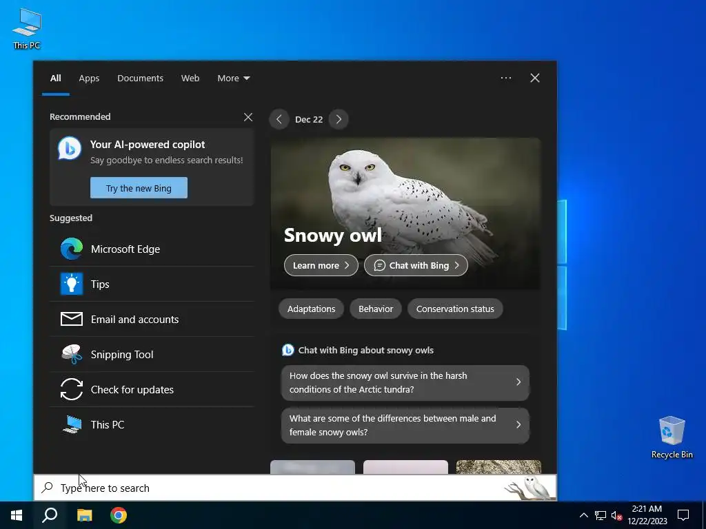Go to next day after Dec 22

(x=339, y=119)
